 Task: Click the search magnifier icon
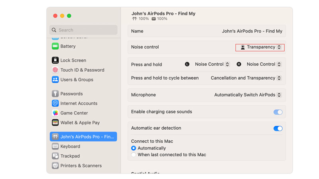tap(54, 30)
